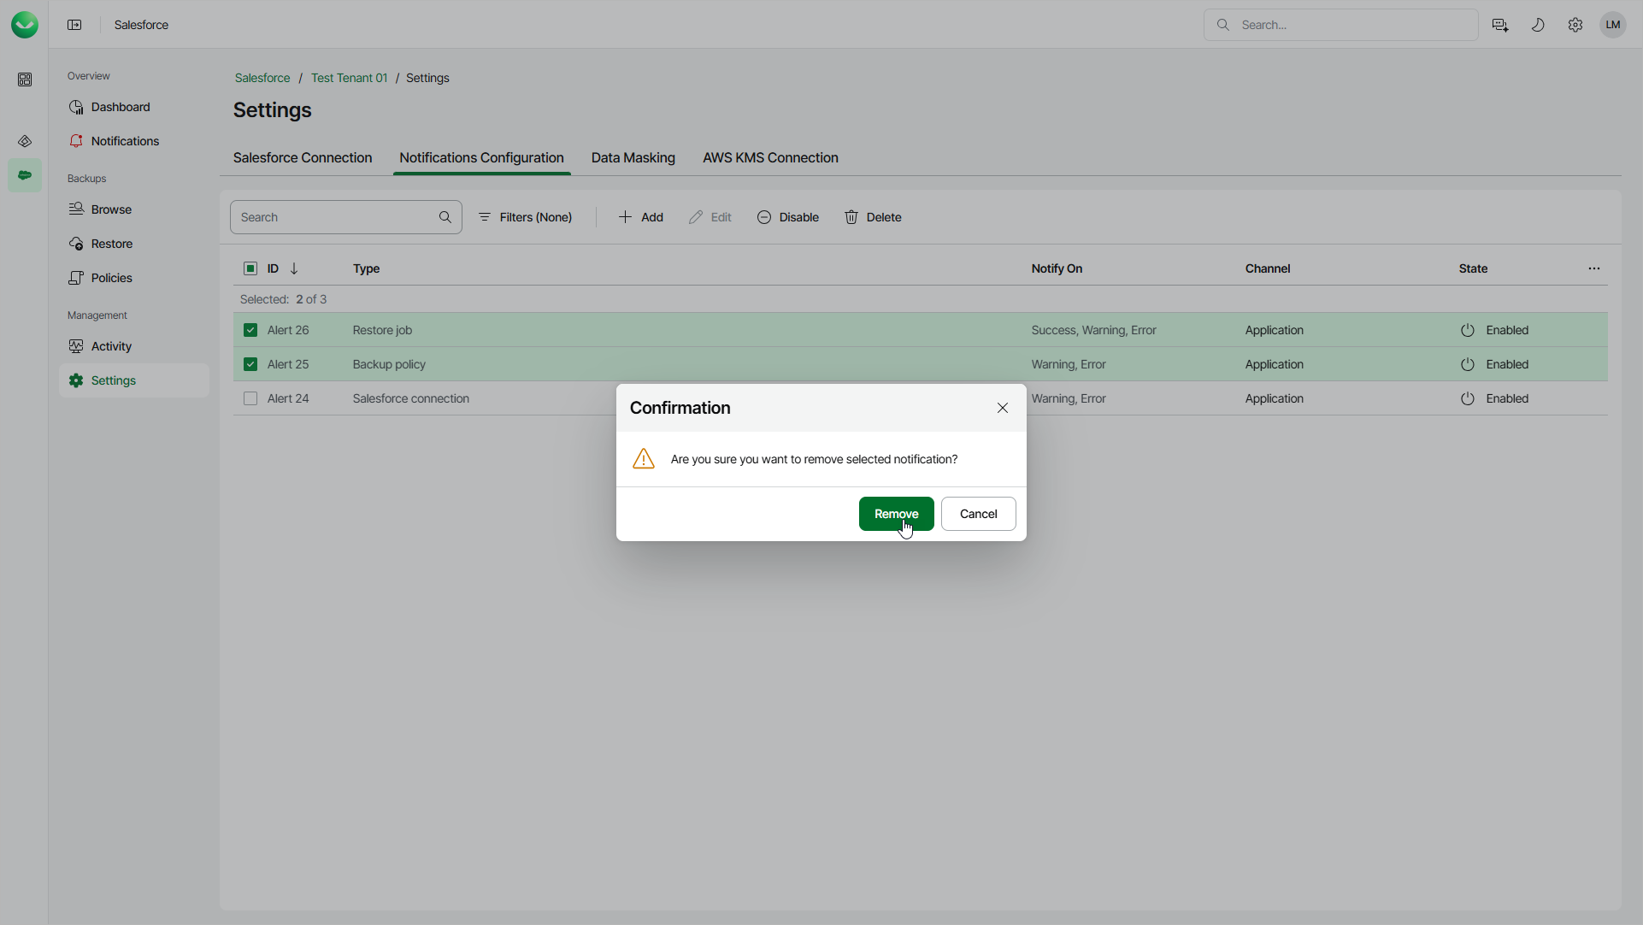The image size is (1643, 925).
Task: Open the column options three-dot menu
Action: (1594, 268)
